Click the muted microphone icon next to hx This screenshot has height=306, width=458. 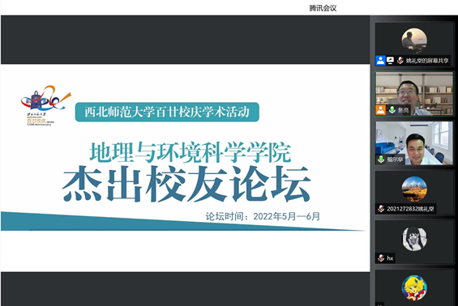pyautogui.click(x=381, y=258)
